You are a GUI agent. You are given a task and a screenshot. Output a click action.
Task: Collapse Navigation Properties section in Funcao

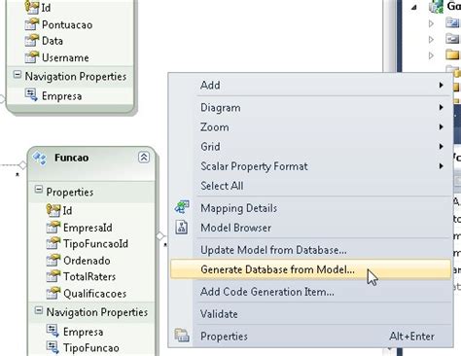click(x=39, y=310)
